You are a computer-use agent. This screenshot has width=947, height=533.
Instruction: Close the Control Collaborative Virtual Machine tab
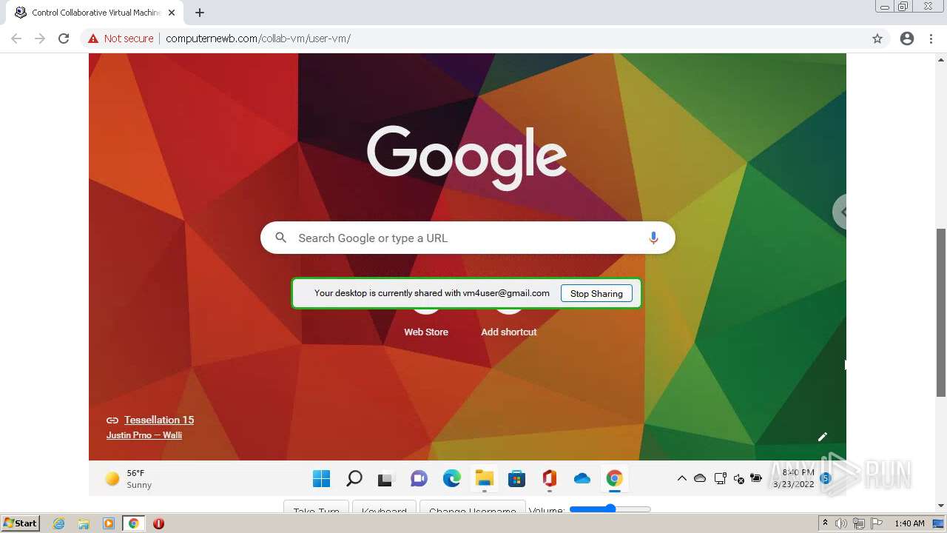point(172,13)
